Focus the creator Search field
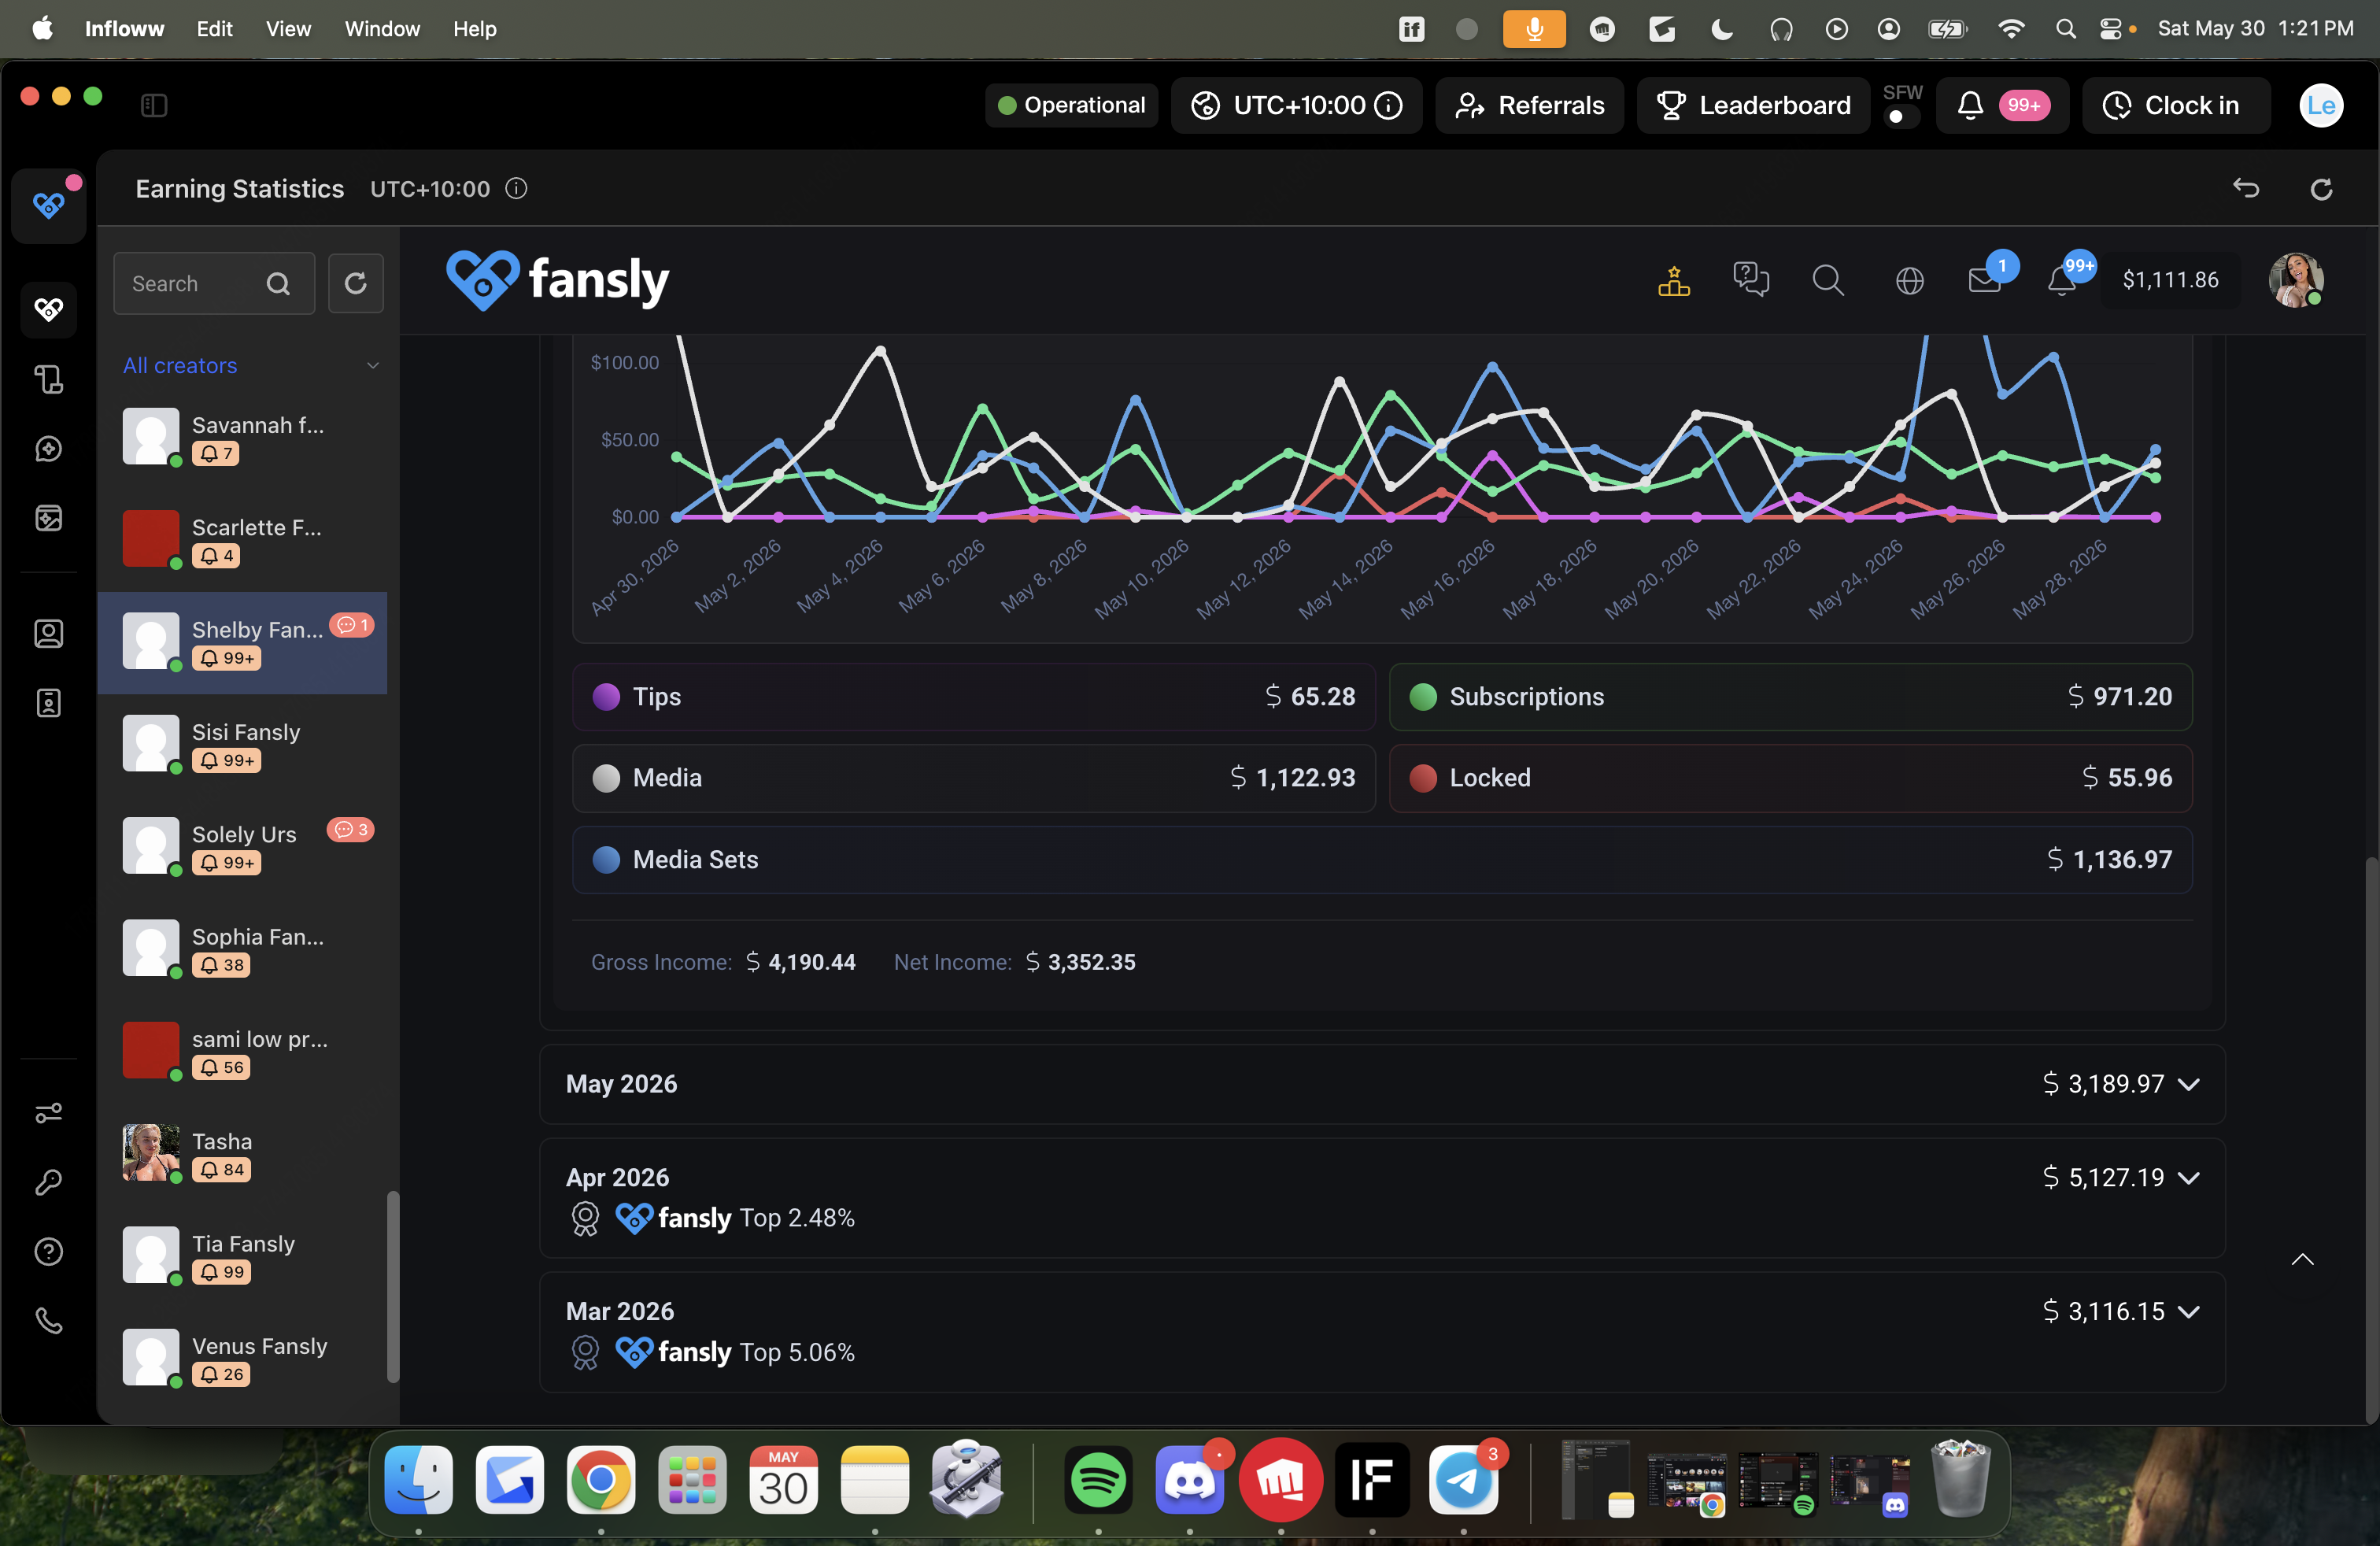The height and width of the screenshot is (1546, 2380). coord(214,284)
